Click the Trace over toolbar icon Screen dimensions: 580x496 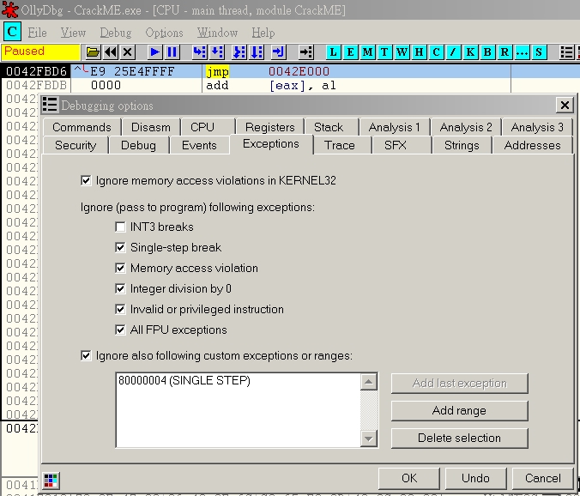point(257,51)
